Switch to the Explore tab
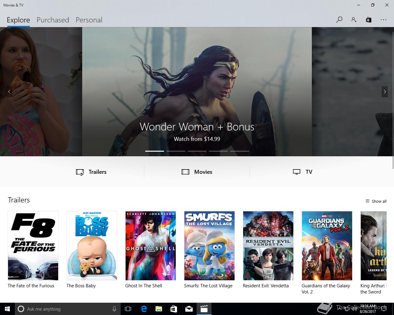394x315 pixels. [18, 20]
